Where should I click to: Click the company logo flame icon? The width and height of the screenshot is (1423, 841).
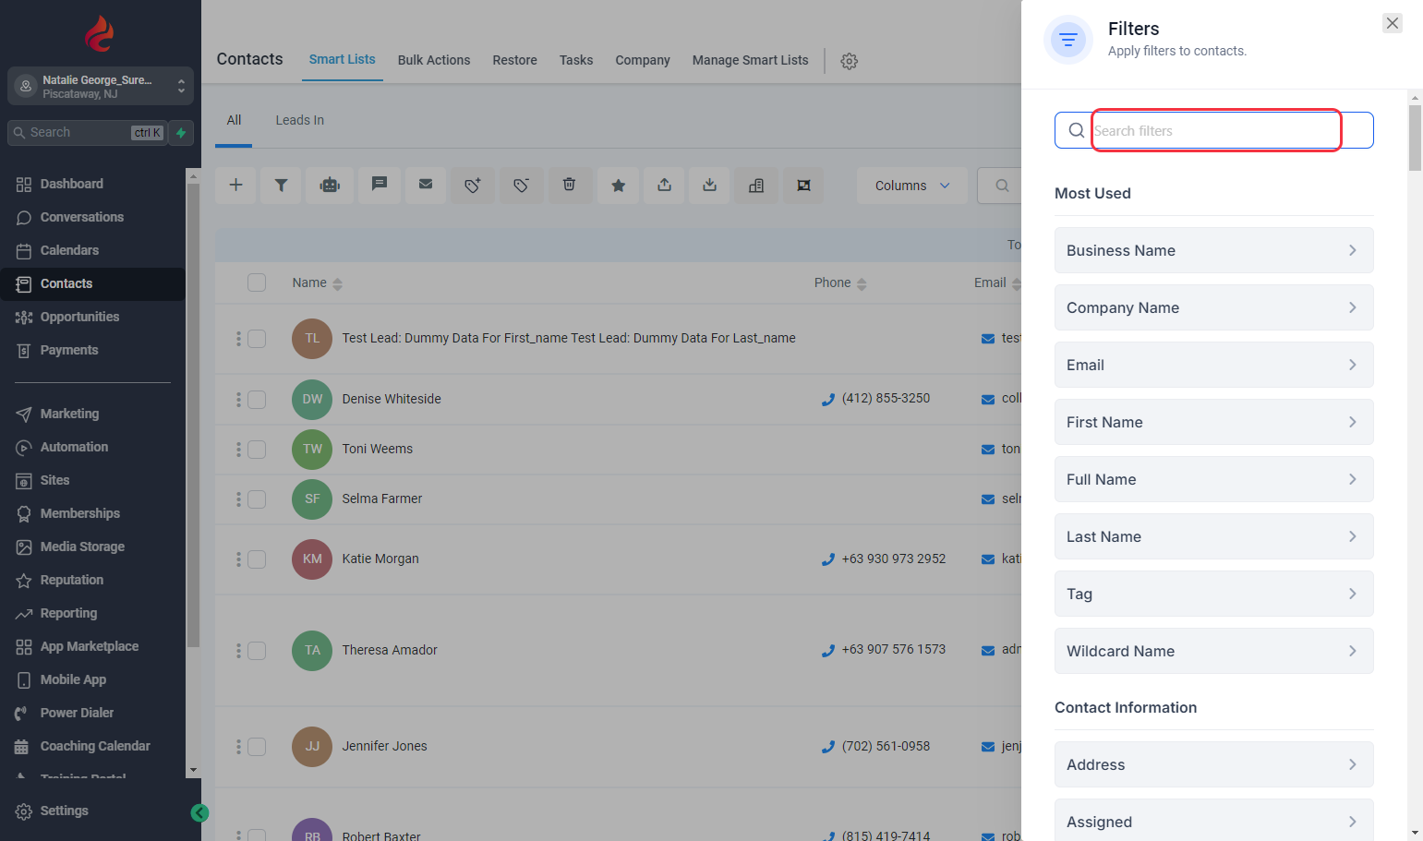tap(100, 34)
